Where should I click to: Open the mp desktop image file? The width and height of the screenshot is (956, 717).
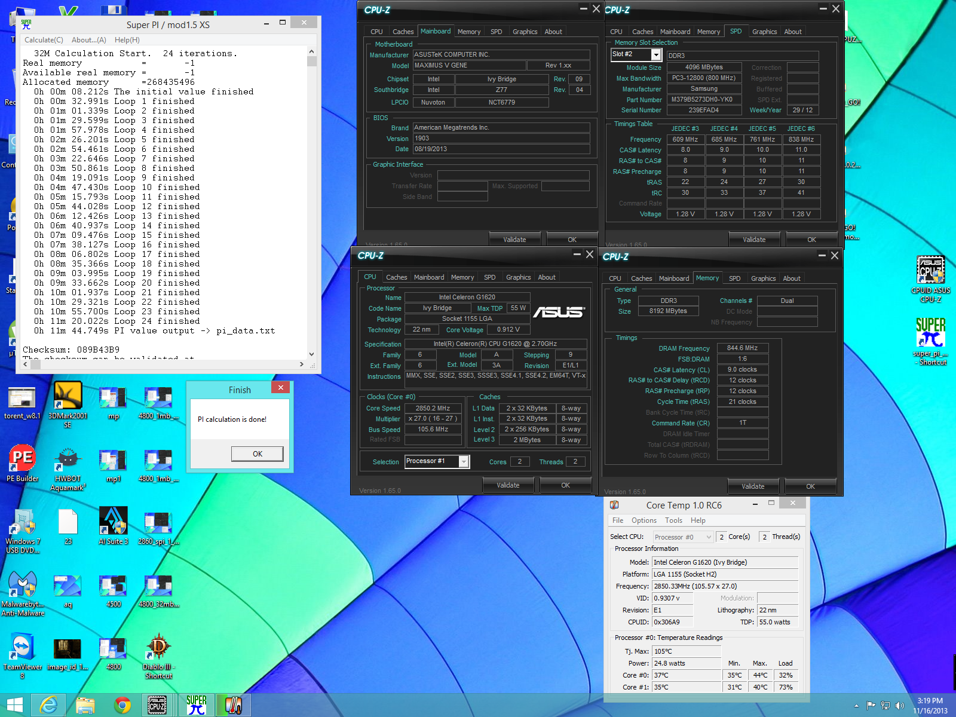coord(113,403)
